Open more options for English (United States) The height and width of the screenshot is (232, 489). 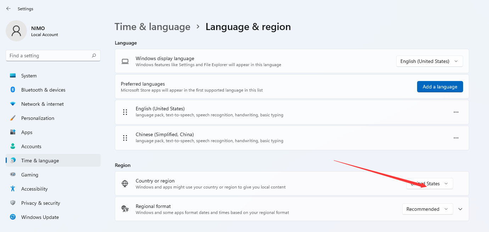pos(456,112)
